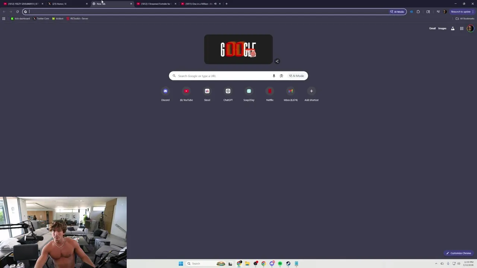Open the blue sound extension icon
The width and height of the screenshot is (477, 268).
click(411, 12)
